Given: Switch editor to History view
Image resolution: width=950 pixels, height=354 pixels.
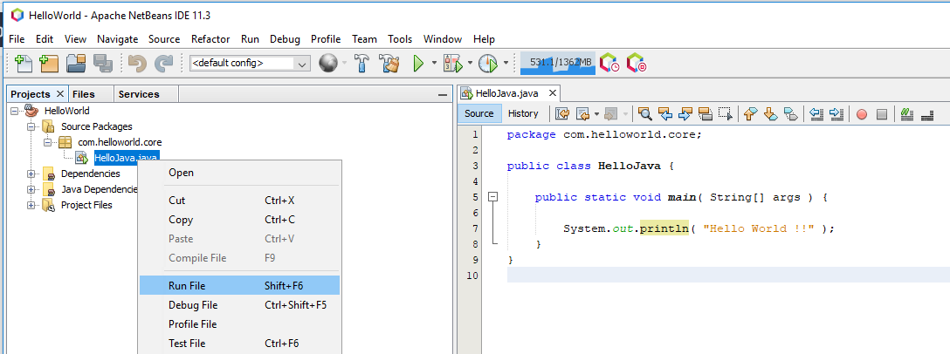Looking at the screenshot, I should (523, 113).
